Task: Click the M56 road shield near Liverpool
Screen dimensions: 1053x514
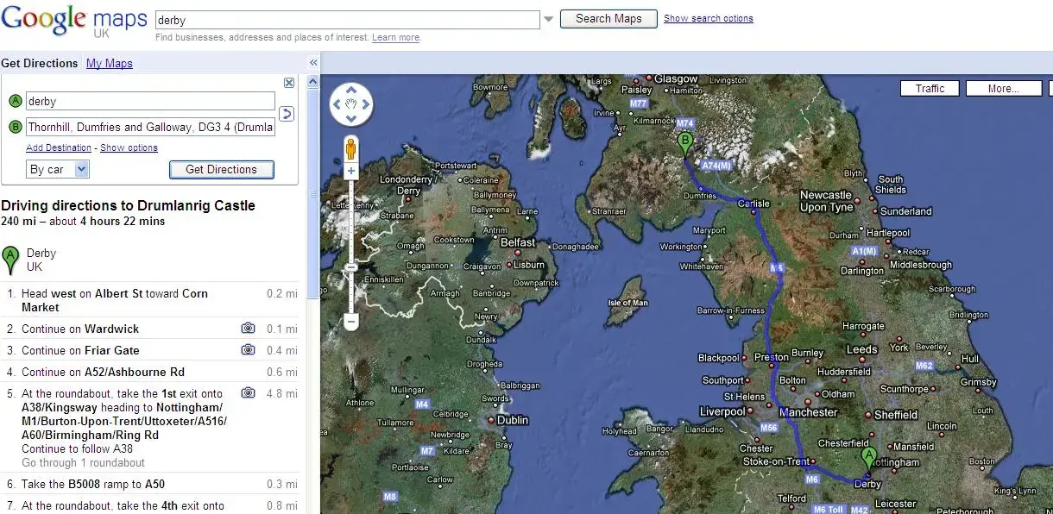Action: [770, 428]
